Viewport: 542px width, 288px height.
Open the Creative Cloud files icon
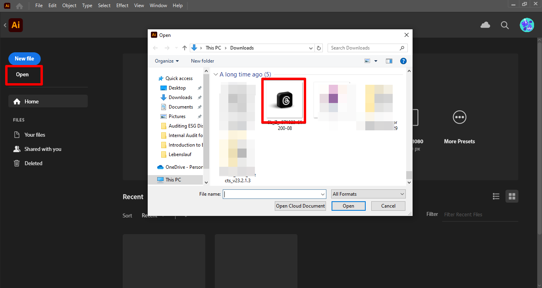click(x=485, y=25)
